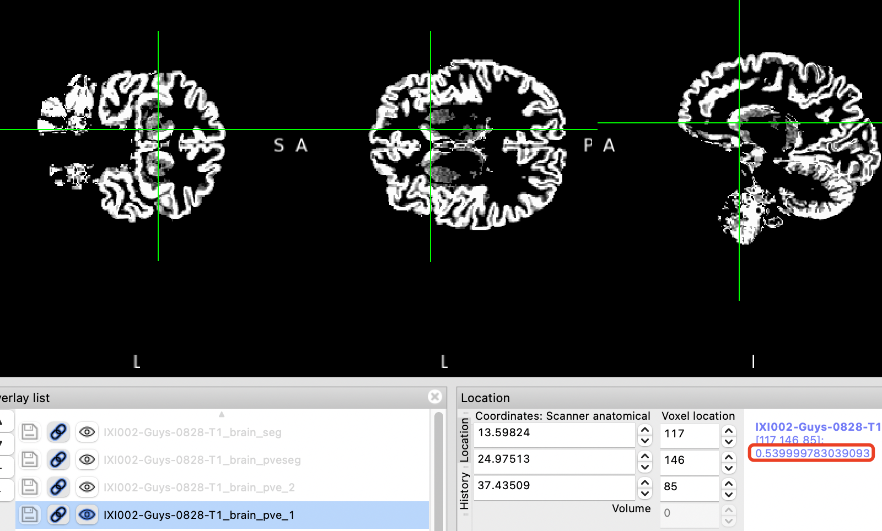The width and height of the screenshot is (882, 531).
Task: Toggle link icon for brain_seg overlay
Action: coord(58,432)
